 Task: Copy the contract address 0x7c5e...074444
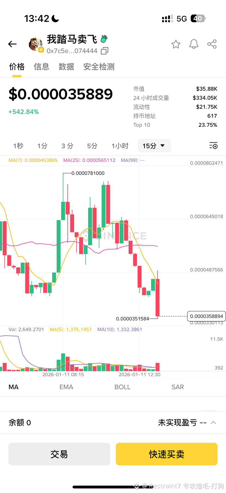[105, 51]
